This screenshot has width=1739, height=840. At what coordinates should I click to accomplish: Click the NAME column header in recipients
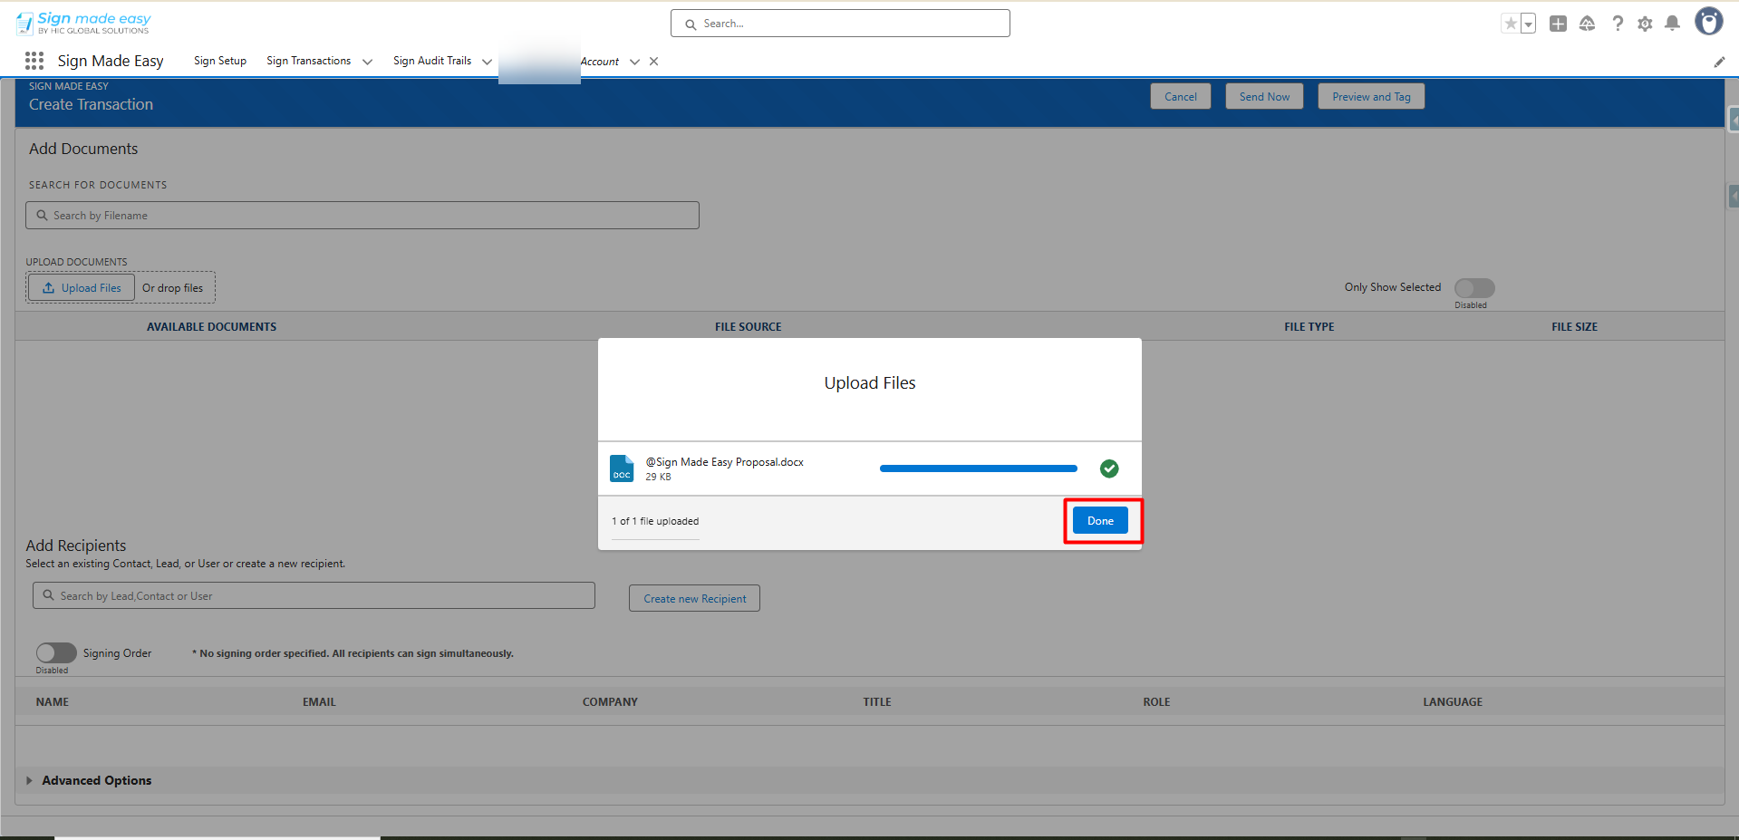point(53,702)
